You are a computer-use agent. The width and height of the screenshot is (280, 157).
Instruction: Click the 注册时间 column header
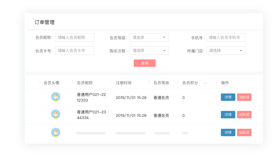(x=123, y=83)
